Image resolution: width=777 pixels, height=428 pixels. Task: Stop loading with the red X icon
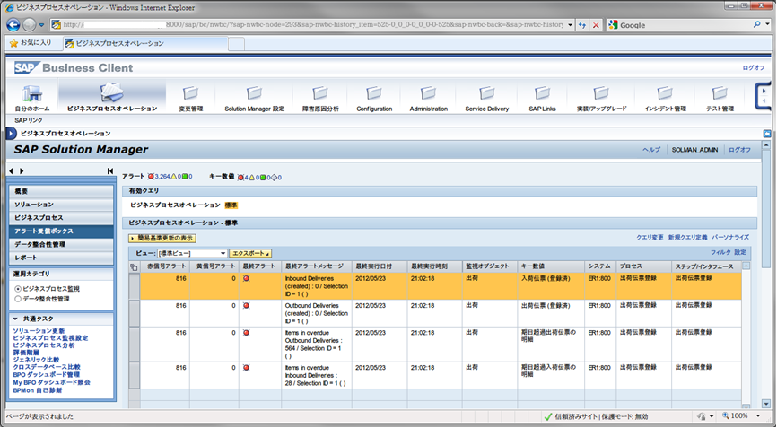click(596, 25)
